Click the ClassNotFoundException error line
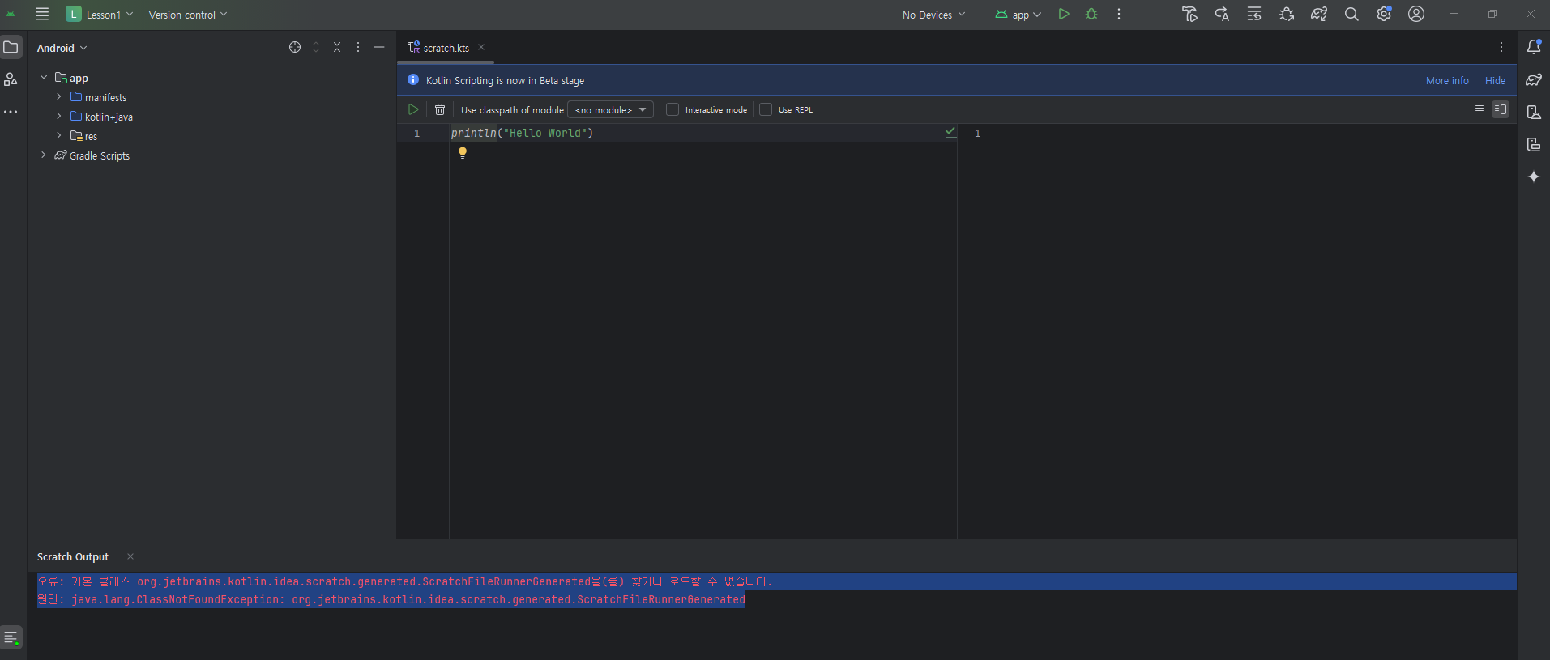The width and height of the screenshot is (1550, 660). [x=391, y=599]
